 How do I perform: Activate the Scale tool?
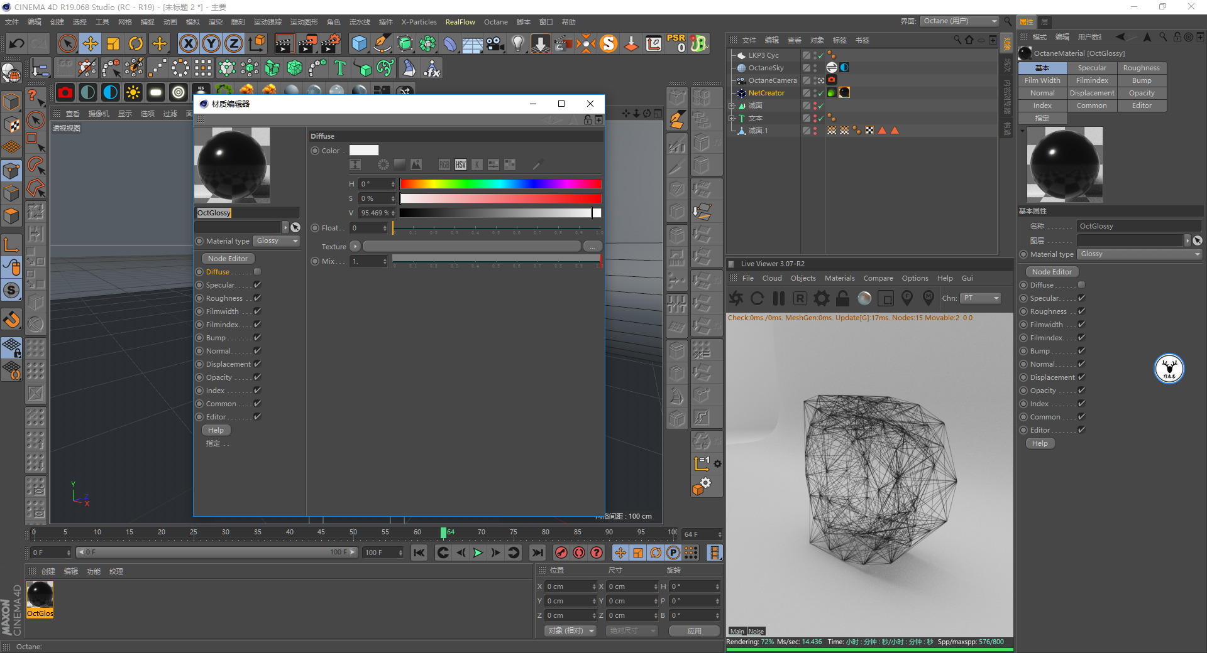[113, 43]
